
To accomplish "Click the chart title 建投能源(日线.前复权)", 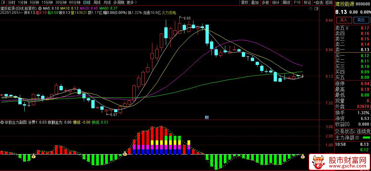I will click(19, 8).
